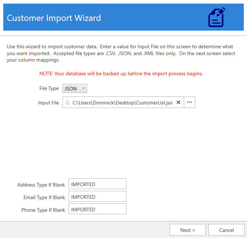
Task: Clear the Input File path with X
Action: pos(178,103)
